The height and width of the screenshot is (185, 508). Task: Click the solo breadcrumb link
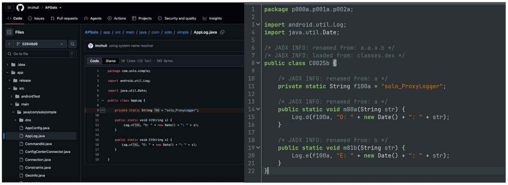(x=168, y=32)
